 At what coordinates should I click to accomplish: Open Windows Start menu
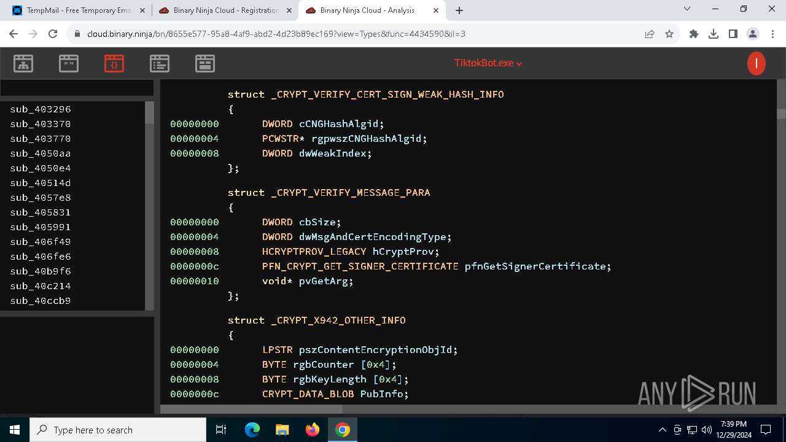[x=15, y=430]
